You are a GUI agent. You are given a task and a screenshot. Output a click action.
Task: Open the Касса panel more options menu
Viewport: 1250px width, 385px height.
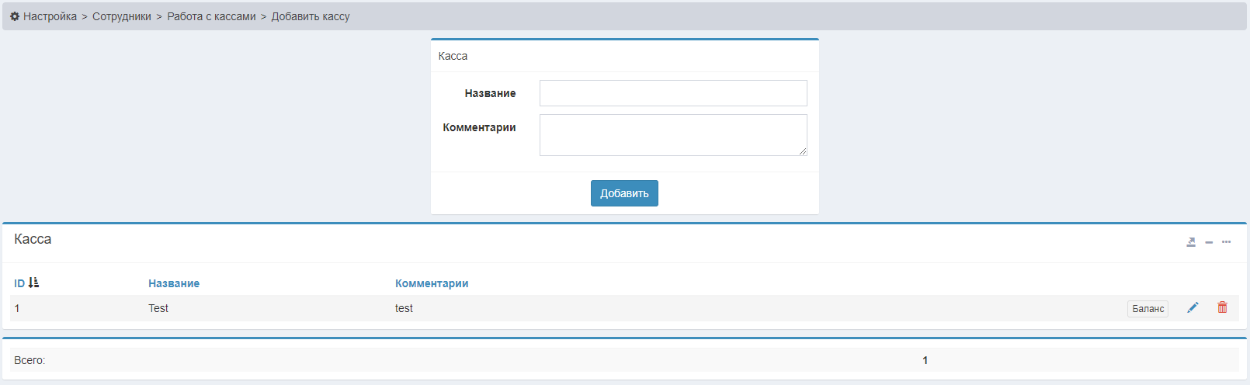pos(1227,242)
